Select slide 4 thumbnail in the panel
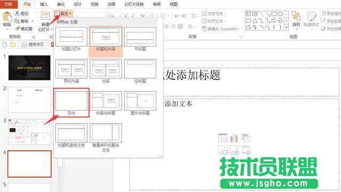341x192 pixels. (x=29, y=164)
